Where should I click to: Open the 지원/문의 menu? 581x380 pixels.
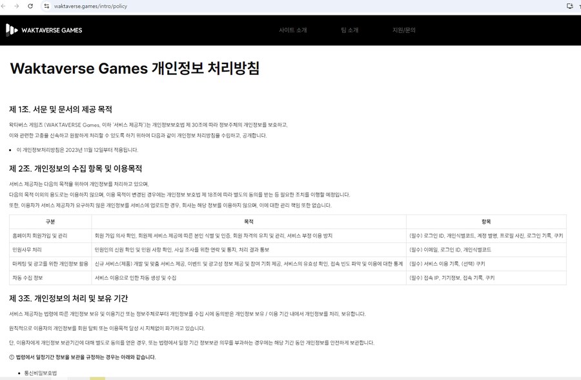404,30
